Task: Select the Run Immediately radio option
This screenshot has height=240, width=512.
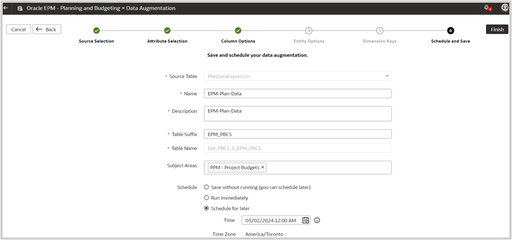Action: [206, 198]
